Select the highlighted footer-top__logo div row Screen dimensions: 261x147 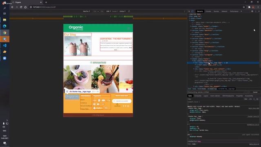click(x=223, y=63)
